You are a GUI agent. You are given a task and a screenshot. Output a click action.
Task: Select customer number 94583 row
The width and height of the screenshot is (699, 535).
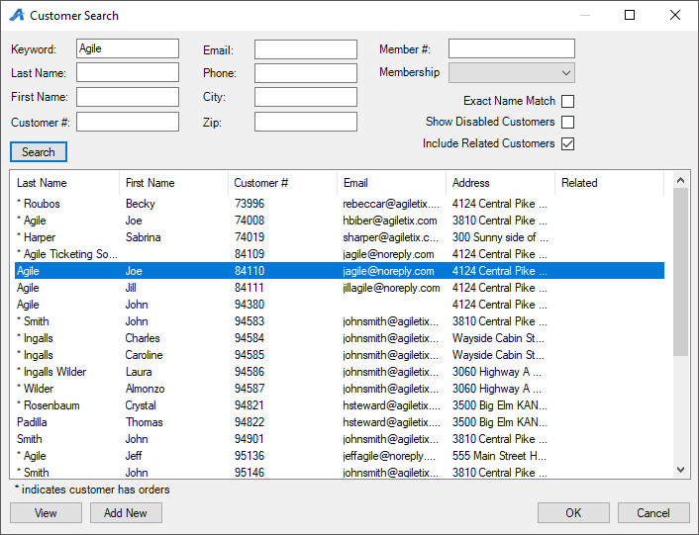click(x=340, y=321)
